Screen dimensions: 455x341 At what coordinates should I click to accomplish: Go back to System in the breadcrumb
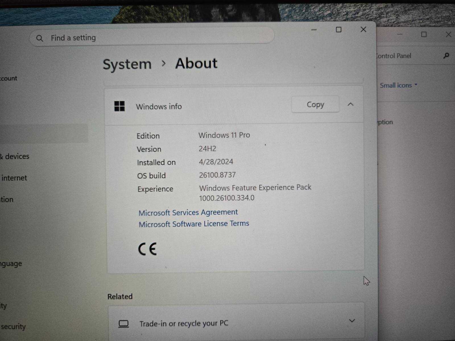point(127,65)
